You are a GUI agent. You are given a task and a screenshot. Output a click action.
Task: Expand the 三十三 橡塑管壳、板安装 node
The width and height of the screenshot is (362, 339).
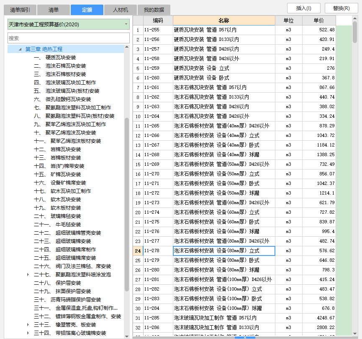coord(28,325)
